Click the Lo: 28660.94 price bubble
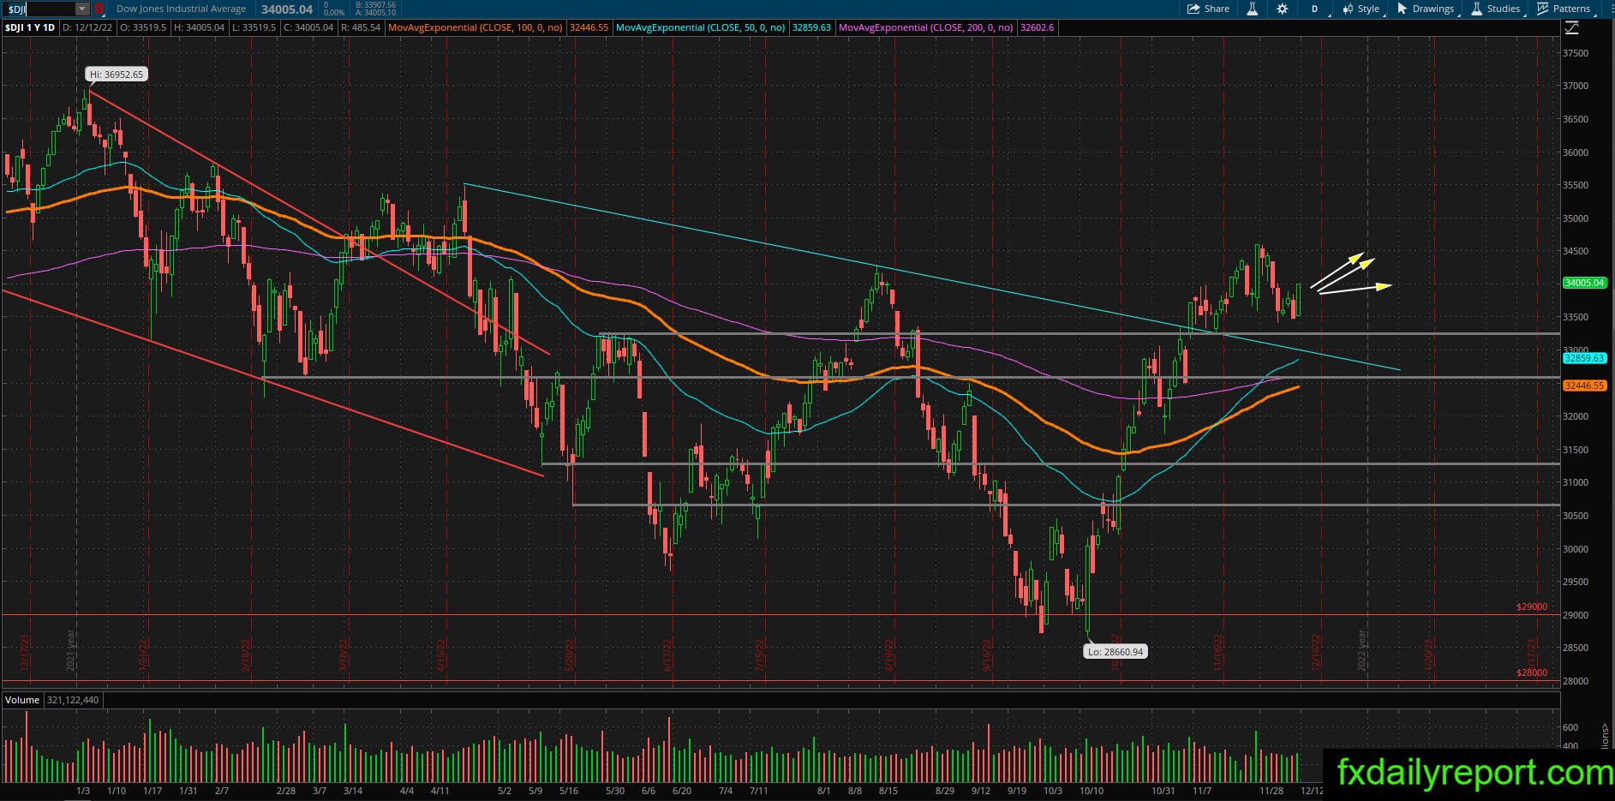The width and height of the screenshot is (1615, 801). 1116,651
